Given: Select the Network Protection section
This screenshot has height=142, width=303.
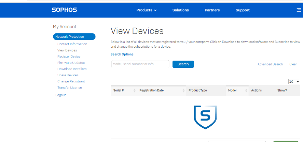Looking at the screenshot, I should tap(74, 37).
